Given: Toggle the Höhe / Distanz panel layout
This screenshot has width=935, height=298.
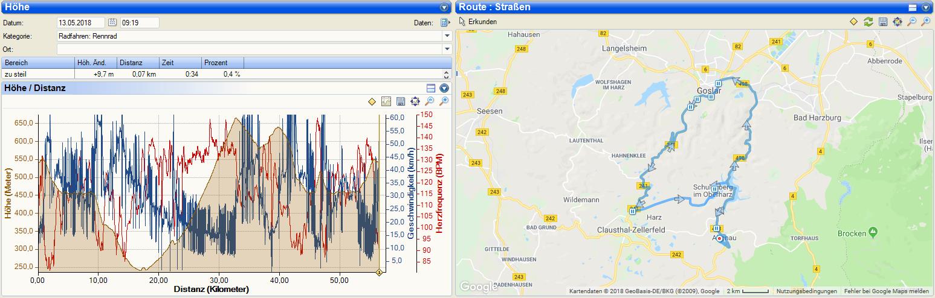Looking at the screenshot, I should click(x=431, y=88).
